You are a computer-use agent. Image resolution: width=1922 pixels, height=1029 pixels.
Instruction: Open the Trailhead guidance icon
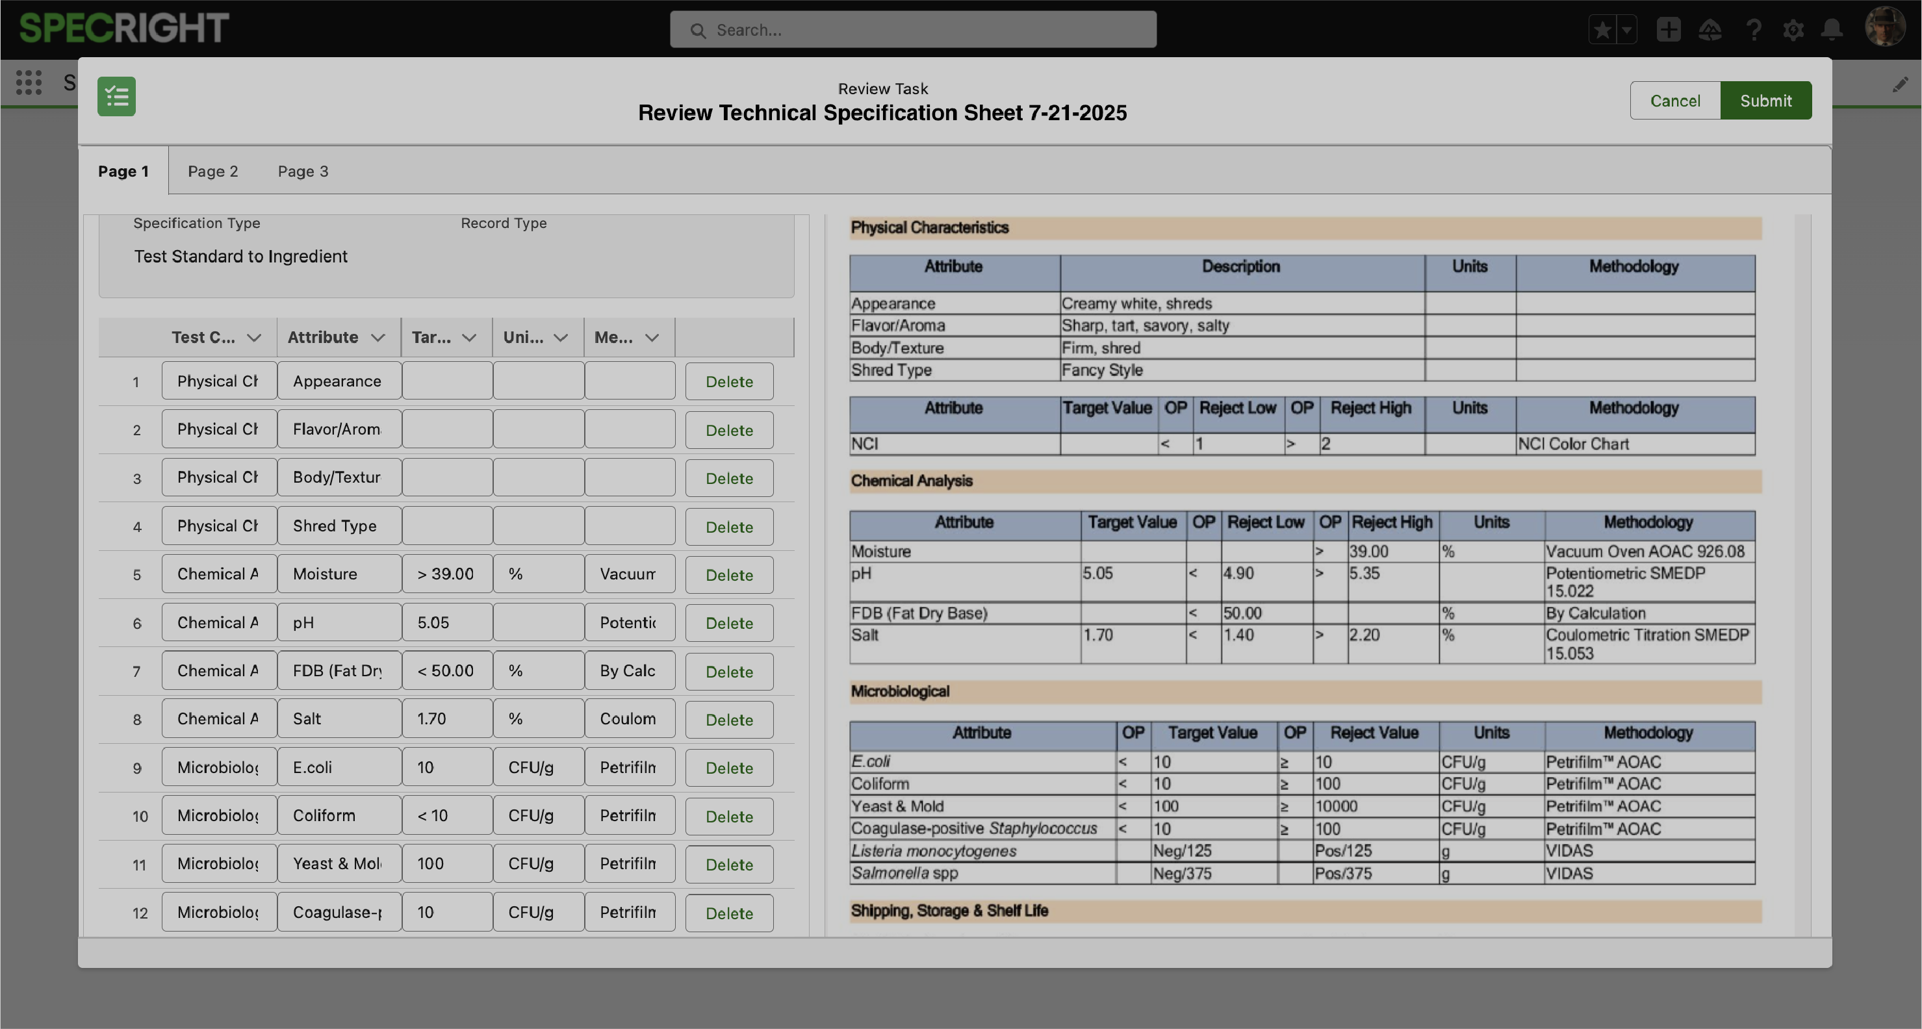click(x=1710, y=30)
